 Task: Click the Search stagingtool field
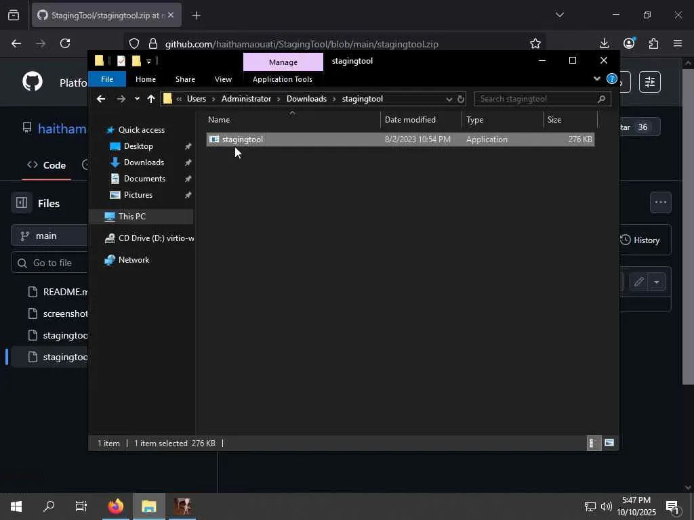coord(543,99)
